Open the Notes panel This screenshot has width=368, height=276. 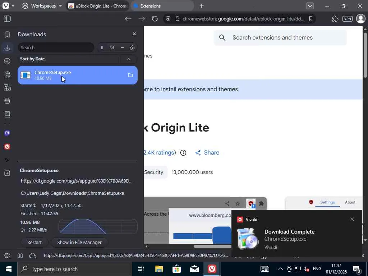(7, 75)
